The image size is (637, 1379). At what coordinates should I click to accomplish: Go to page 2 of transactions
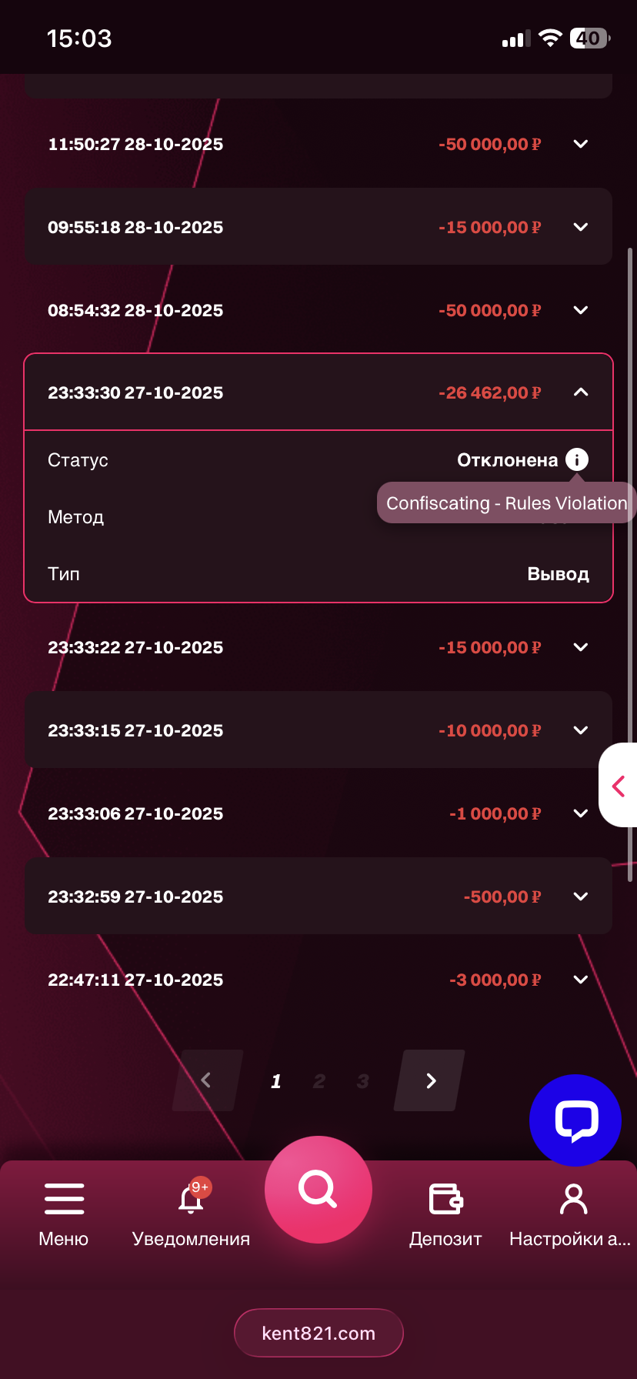(319, 1081)
